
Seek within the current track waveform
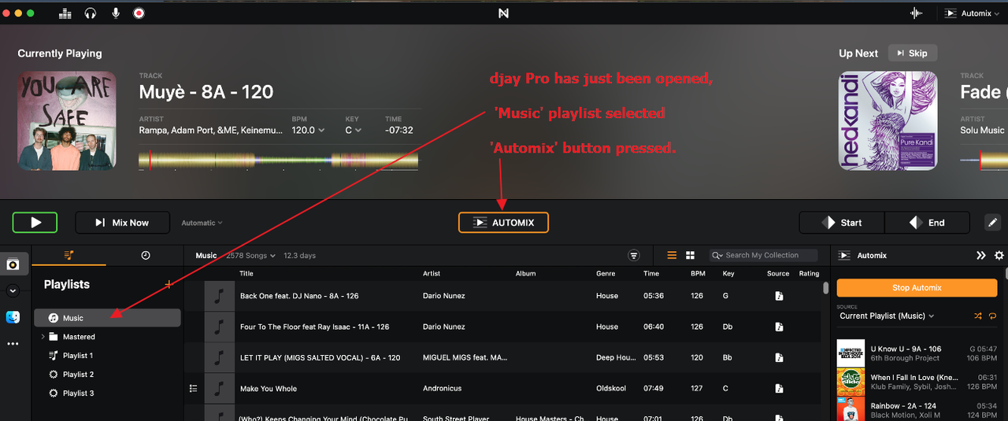tap(278, 161)
